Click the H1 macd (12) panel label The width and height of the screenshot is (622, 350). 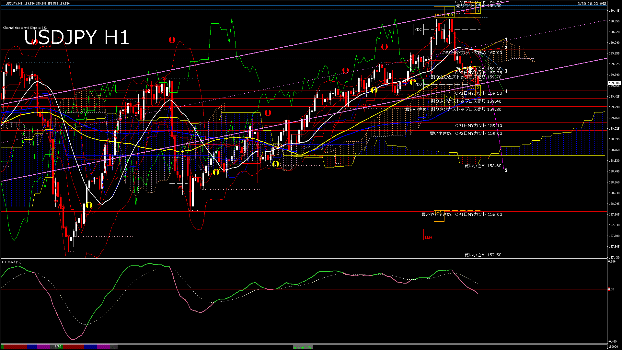coord(12,262)
